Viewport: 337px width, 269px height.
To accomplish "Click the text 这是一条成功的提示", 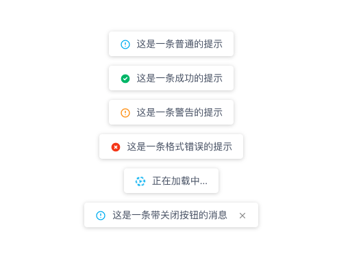I will pos(179,78).
